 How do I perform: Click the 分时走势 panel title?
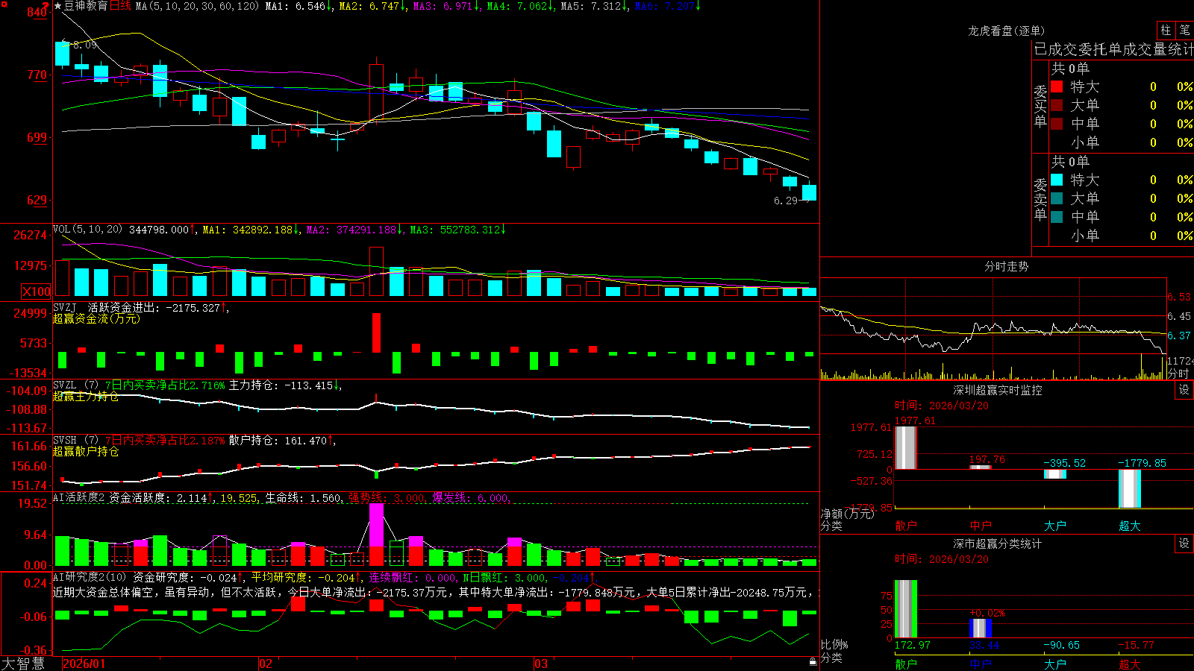click(x=1006, y=266)
